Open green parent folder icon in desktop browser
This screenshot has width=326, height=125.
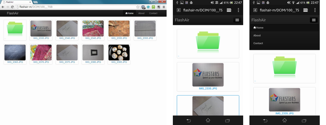(x=15, y=29)
